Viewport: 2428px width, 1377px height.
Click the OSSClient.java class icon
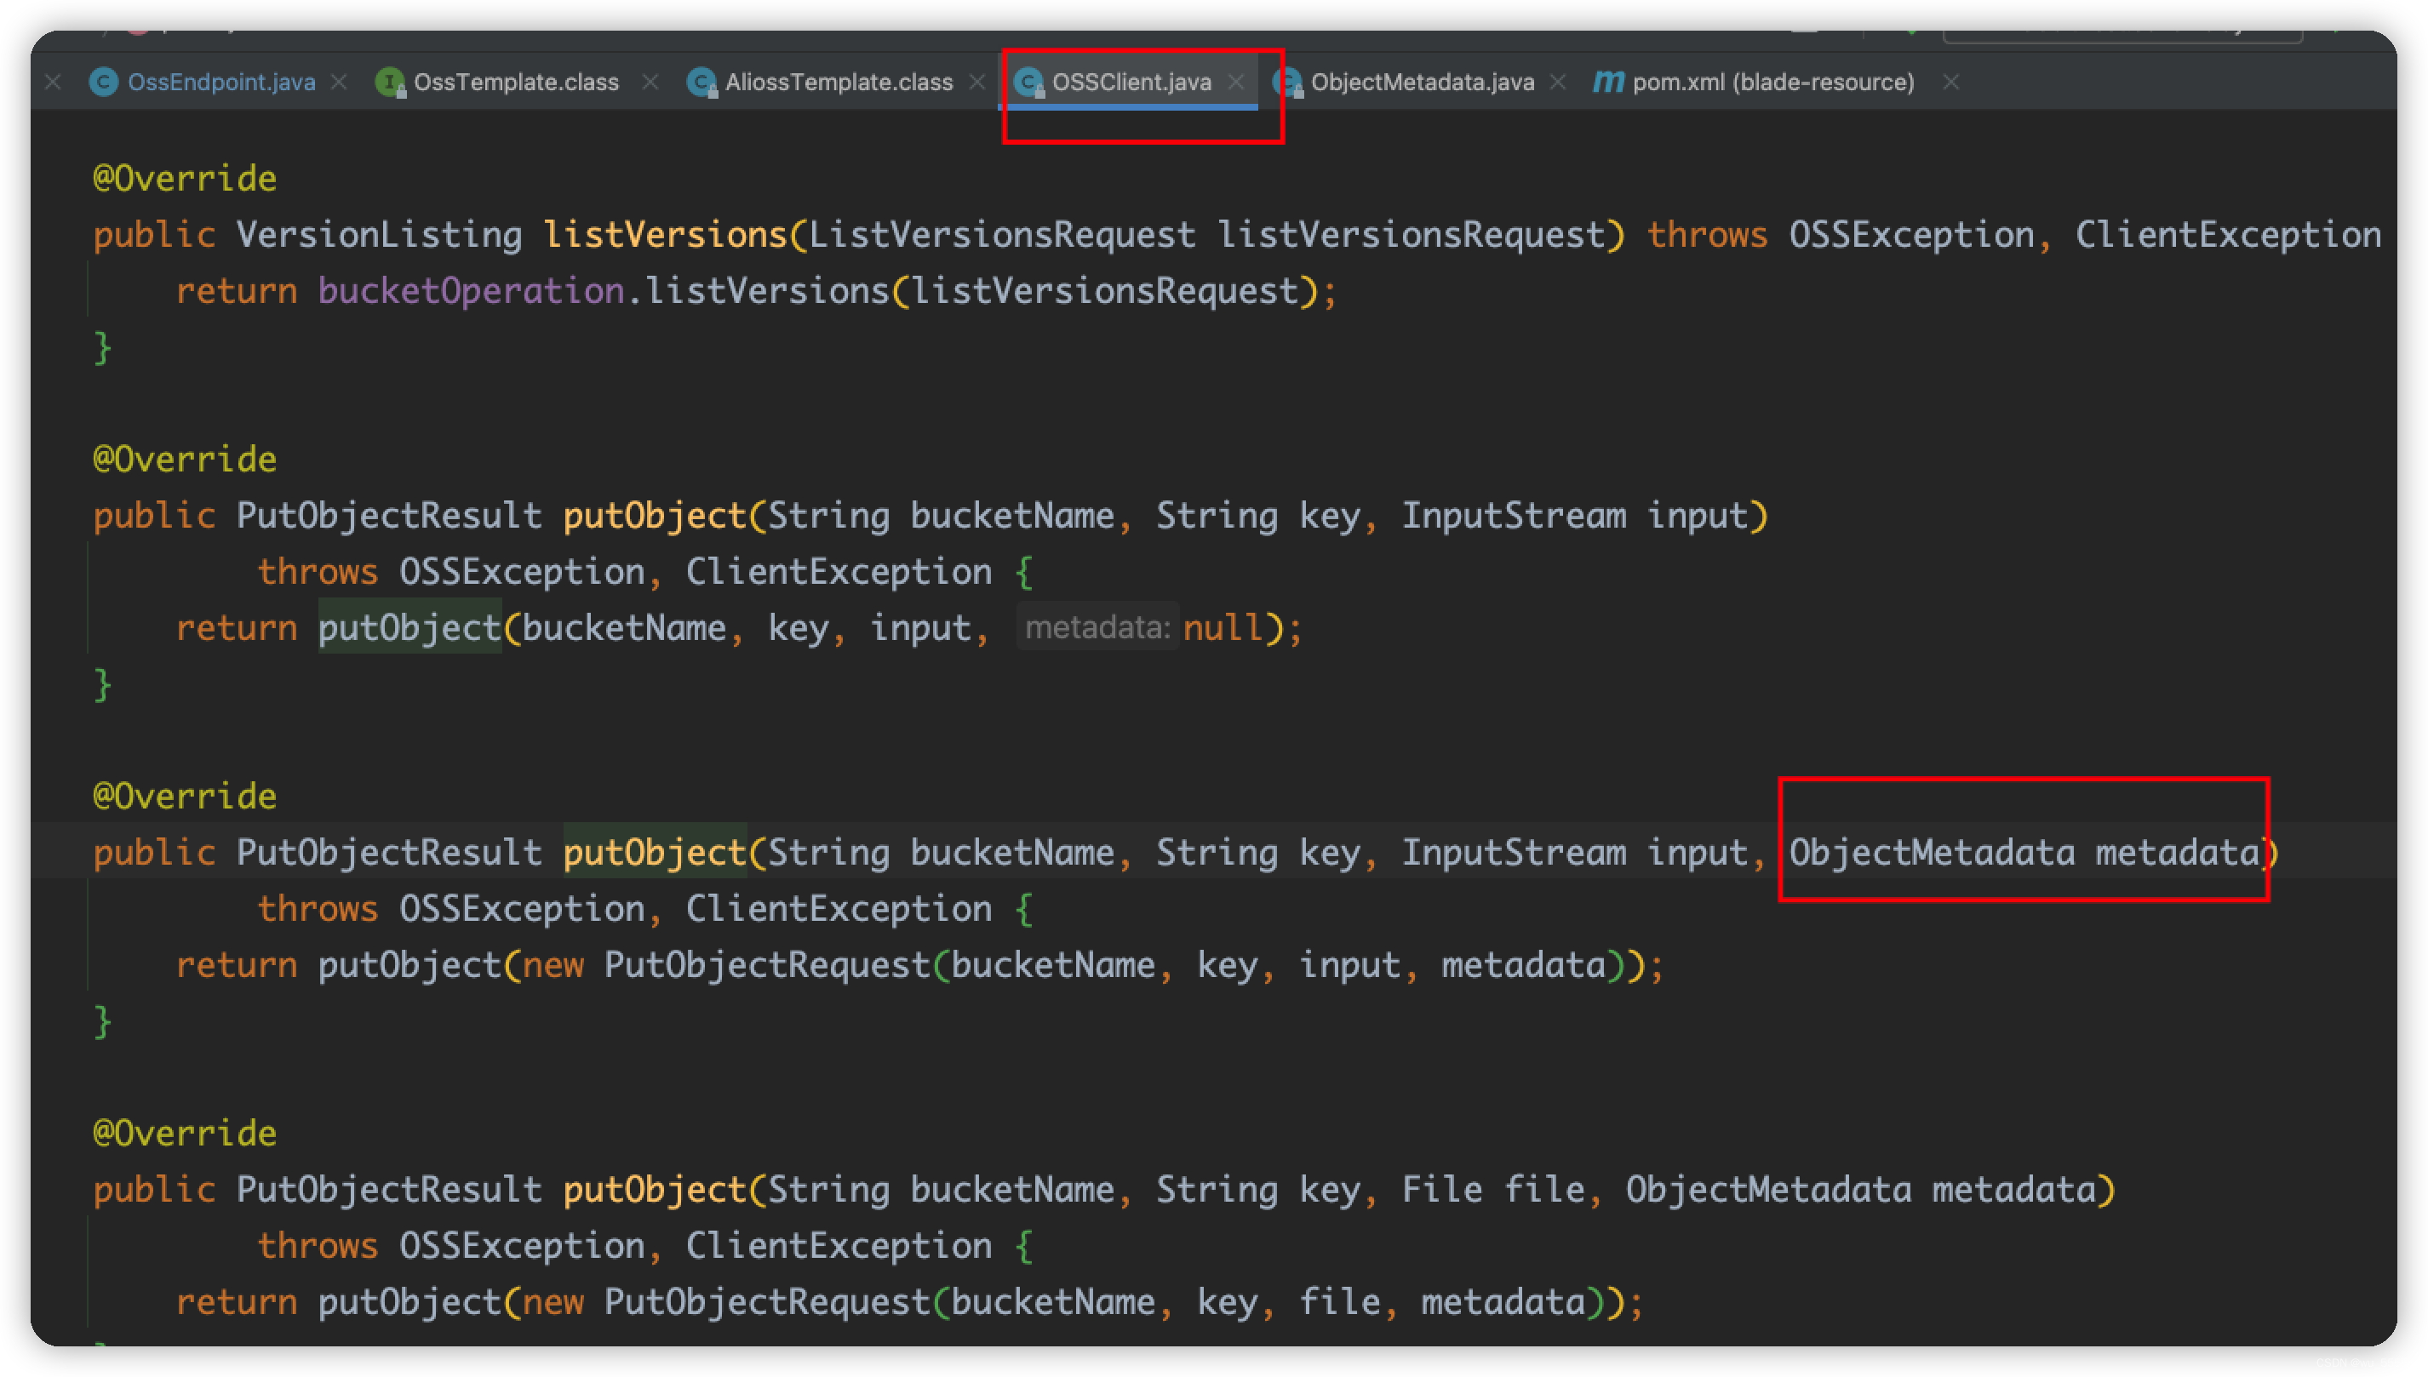[1028, 83]
